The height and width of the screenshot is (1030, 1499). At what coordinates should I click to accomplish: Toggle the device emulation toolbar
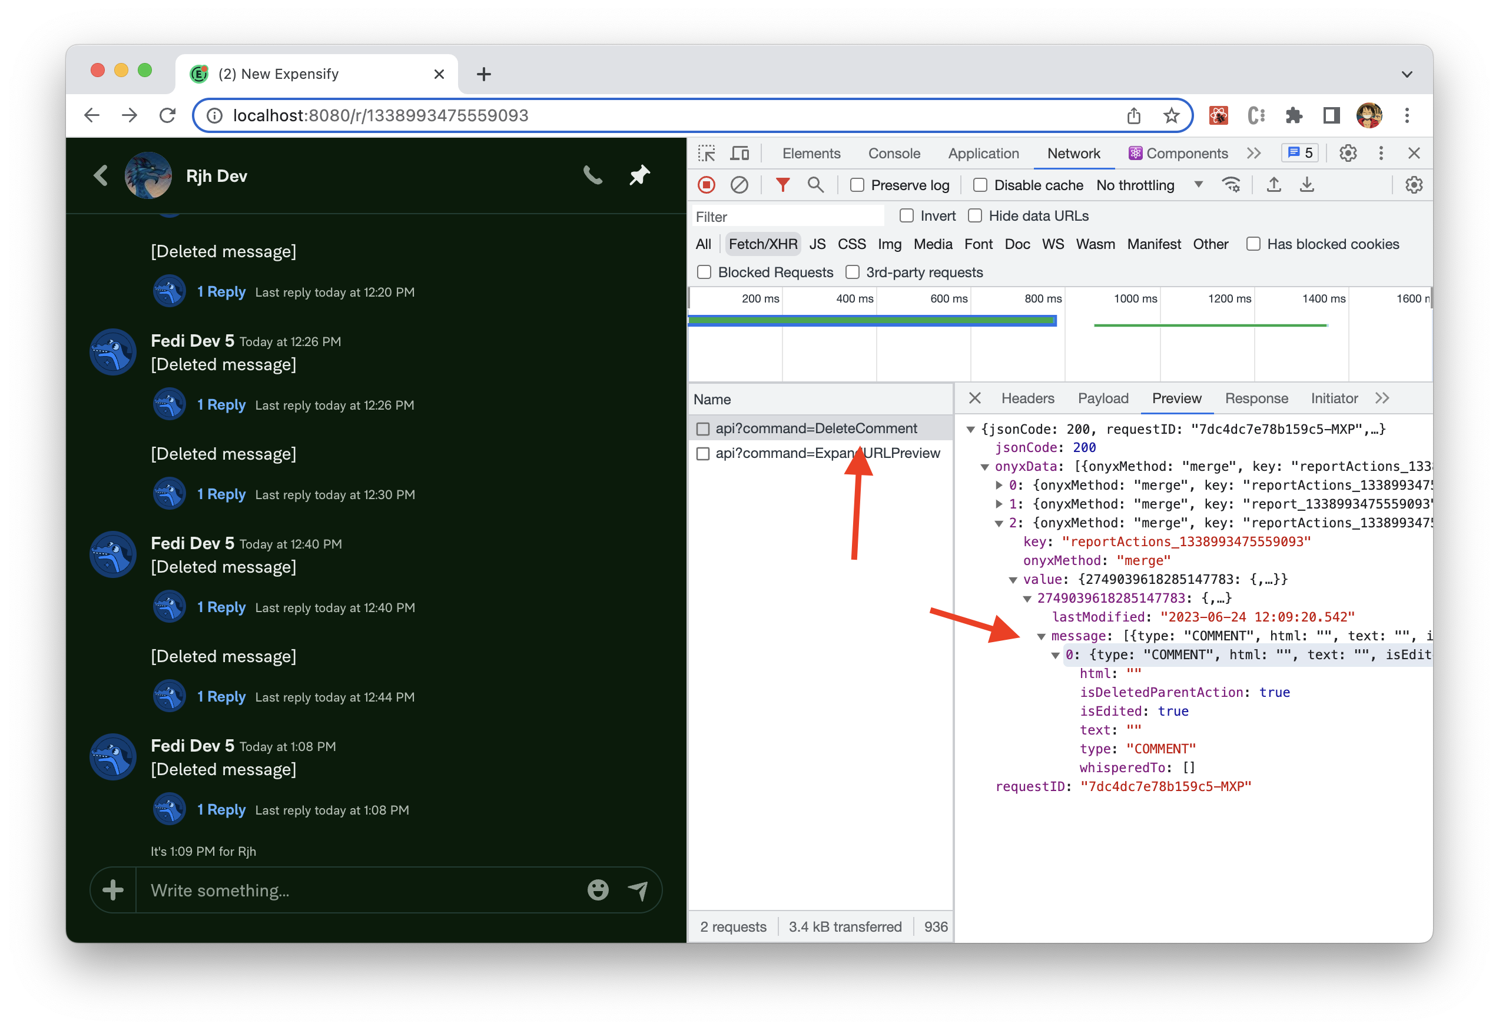click(740, 153)
